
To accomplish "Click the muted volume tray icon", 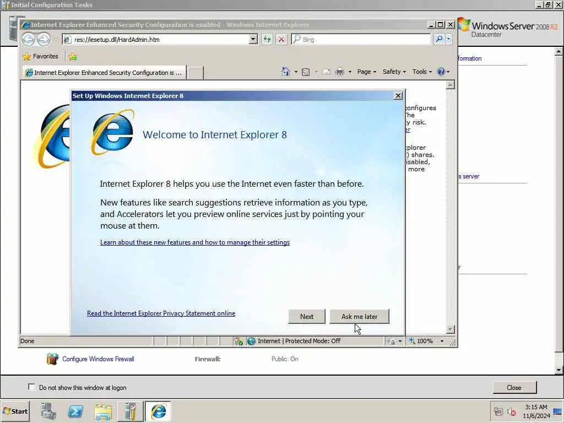I will click(511, 411).
